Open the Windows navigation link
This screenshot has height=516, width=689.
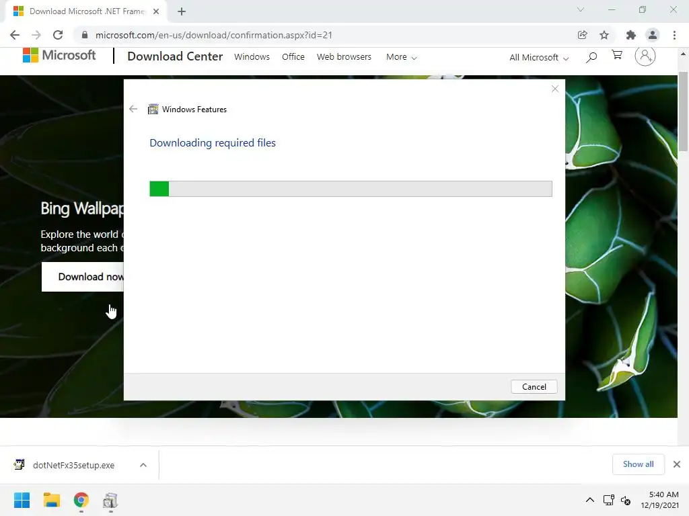(252, 57)
